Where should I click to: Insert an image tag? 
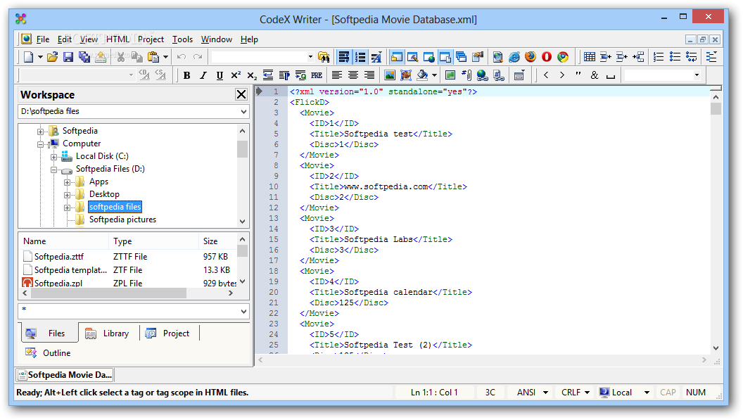tap(390, 75)
